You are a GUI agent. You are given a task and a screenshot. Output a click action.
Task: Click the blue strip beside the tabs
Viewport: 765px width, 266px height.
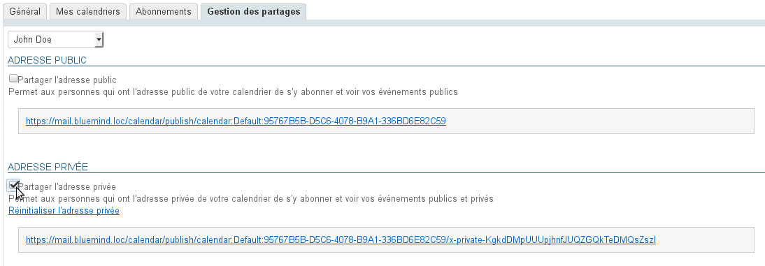[x=535, y=22]
